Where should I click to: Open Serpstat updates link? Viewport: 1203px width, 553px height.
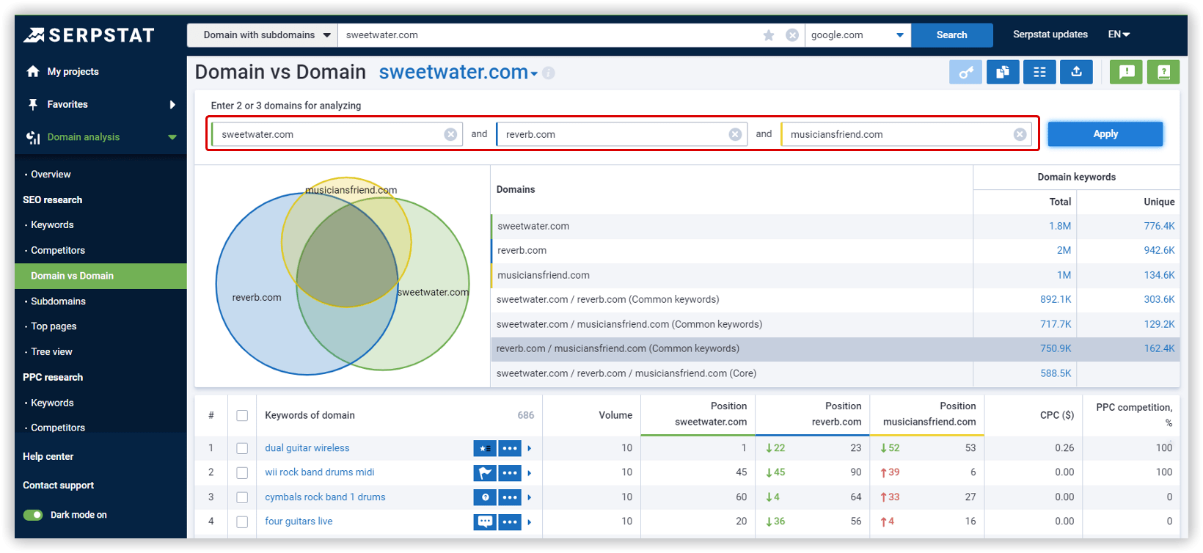pyautogui.click(x=1050, y=34)
